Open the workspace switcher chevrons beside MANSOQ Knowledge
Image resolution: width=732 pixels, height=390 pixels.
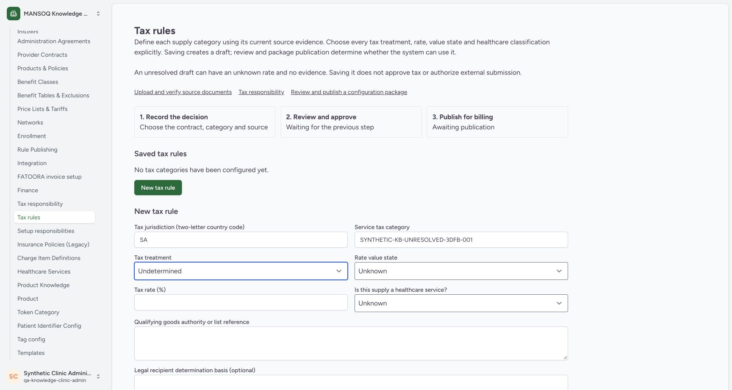98,14
